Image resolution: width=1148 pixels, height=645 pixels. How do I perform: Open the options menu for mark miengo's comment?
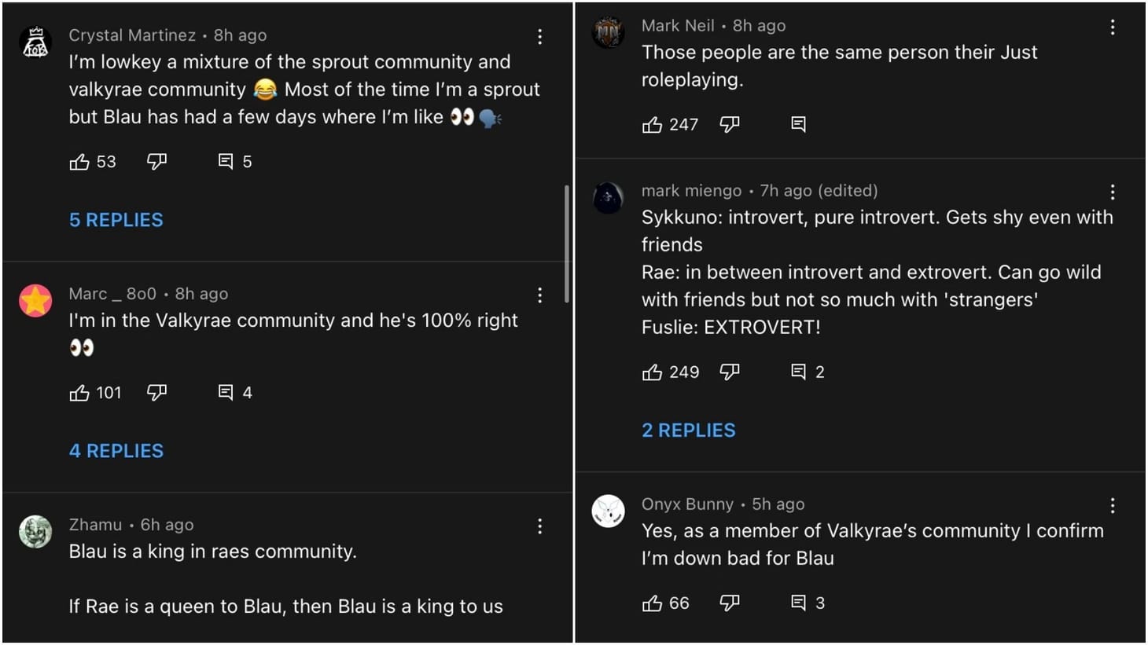(x=1113, y=191)
